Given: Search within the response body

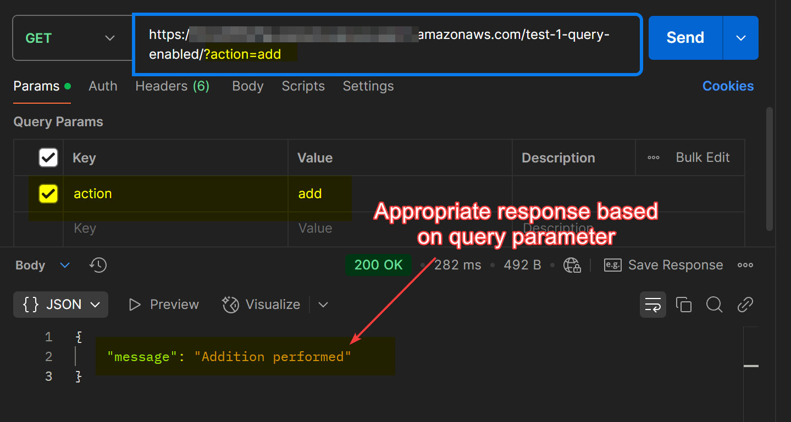Looking at the screenshot, I should [x=714, y=305].
